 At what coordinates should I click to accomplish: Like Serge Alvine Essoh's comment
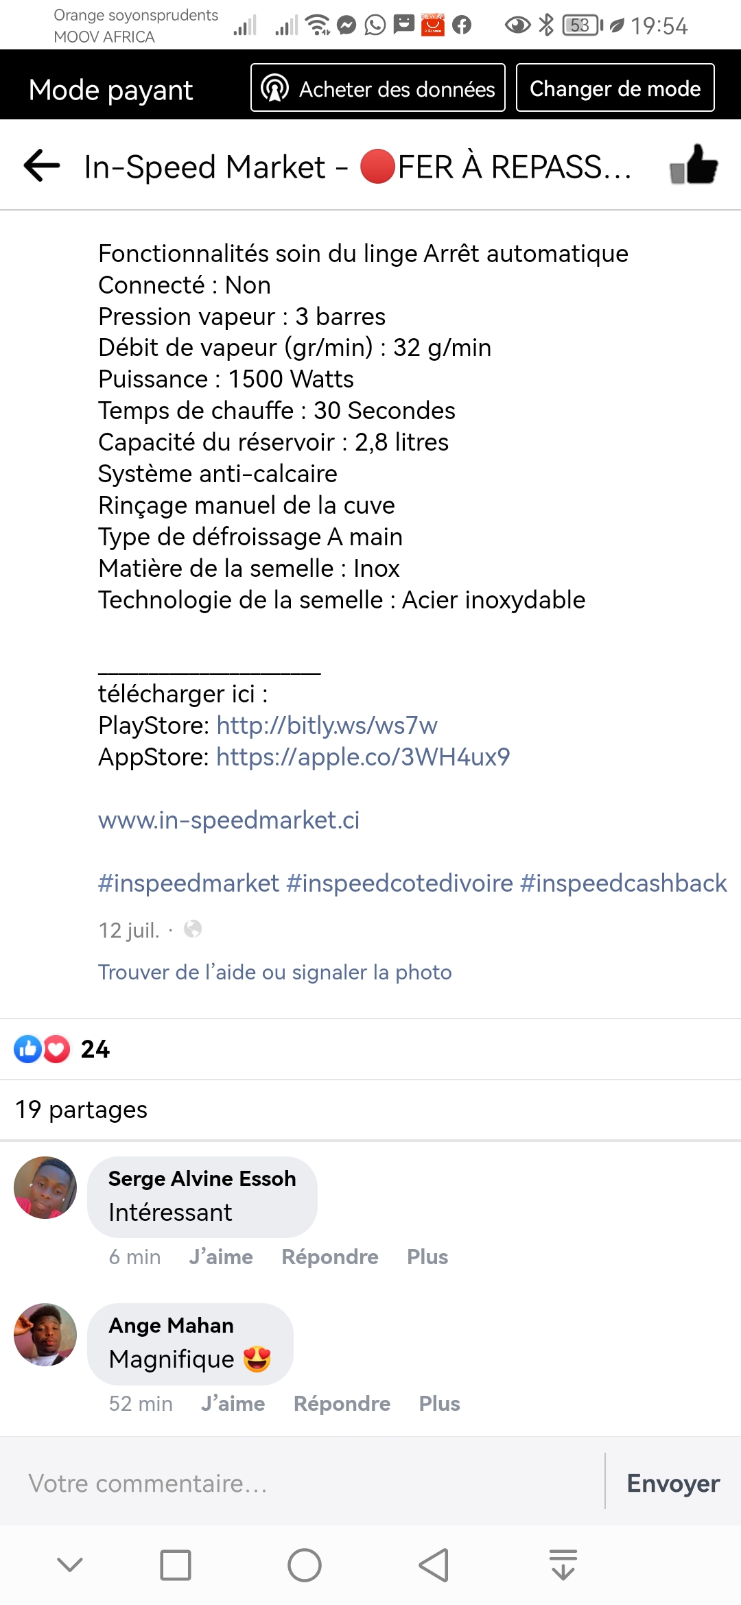coord(221,1257)
